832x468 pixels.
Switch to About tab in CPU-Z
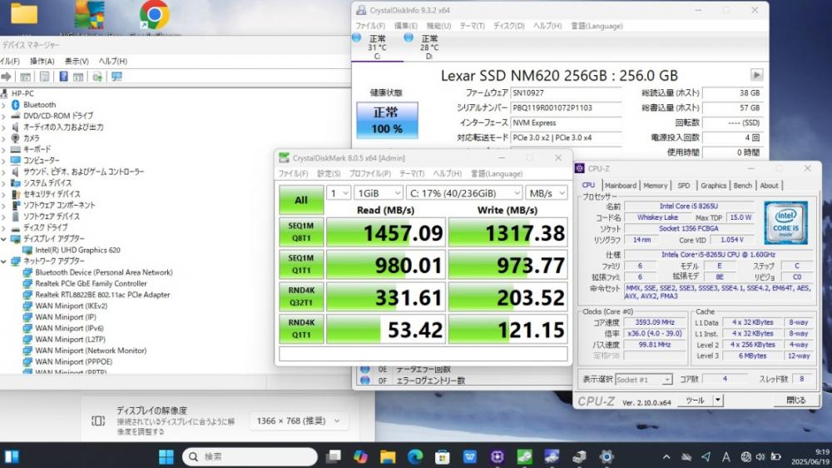pos(769,186)
